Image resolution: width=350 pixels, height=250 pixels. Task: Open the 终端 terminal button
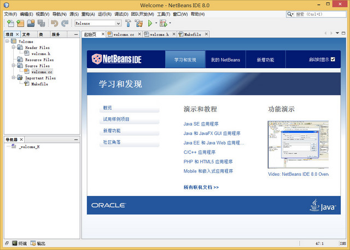tap(20, 243)
